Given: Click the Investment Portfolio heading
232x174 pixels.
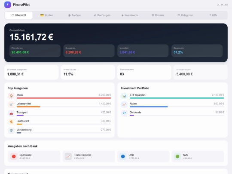Looking at the screenshot, I should [x=135, y=88].
